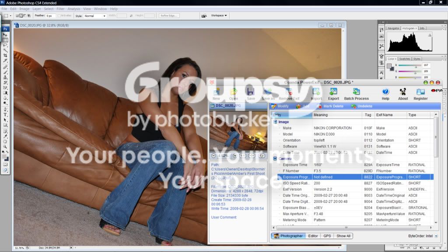Viewport: 448px width, 252px height.
Task: Click the Register icon in PowerExif
Action: 420,94
